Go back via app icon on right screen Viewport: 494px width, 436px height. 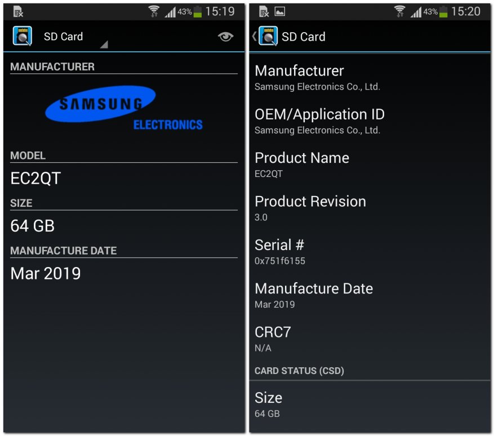point(268,36)
